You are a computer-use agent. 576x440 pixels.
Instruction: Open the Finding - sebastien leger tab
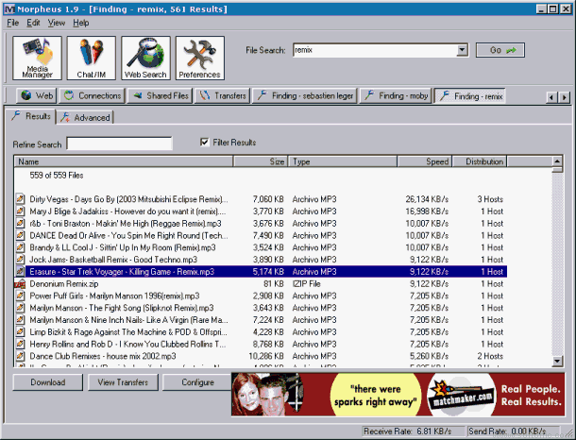(x=305, y=96)
